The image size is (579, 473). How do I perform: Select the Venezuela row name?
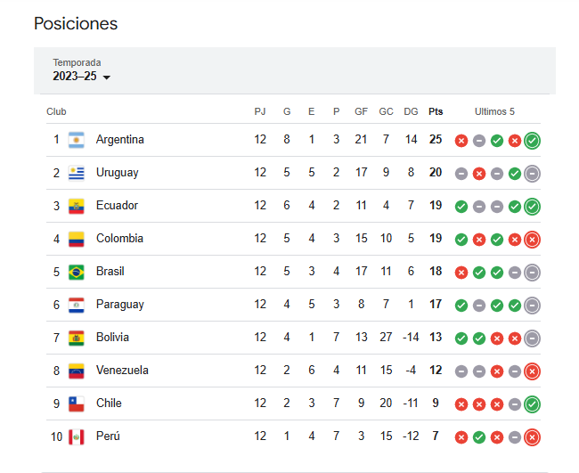122,370
